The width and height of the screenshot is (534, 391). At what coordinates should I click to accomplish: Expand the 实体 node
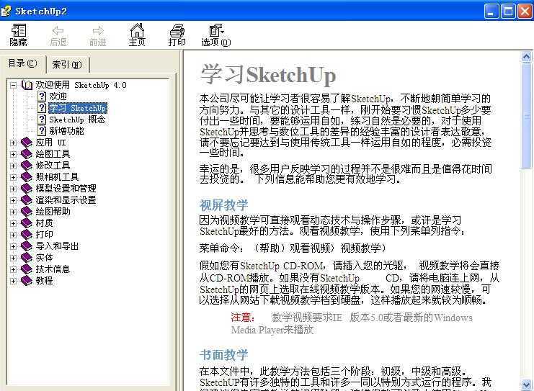[x=13, y=259]
